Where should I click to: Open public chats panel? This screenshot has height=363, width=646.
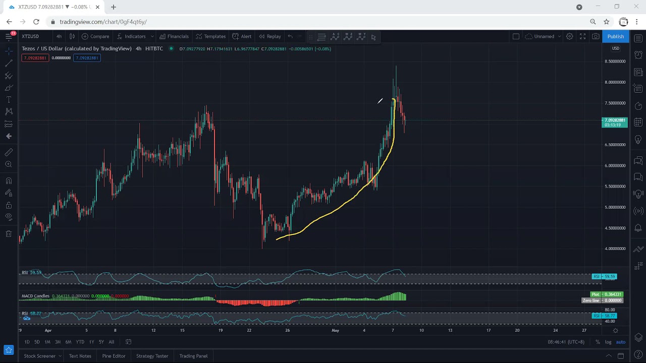tap(638, 160)
